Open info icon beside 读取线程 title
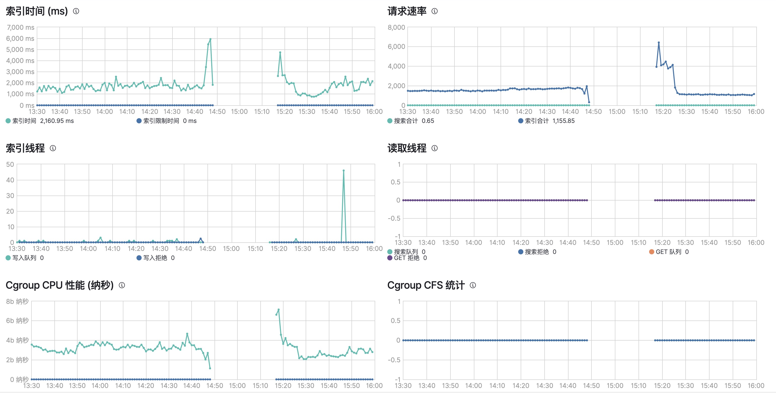 click(434, 148)
